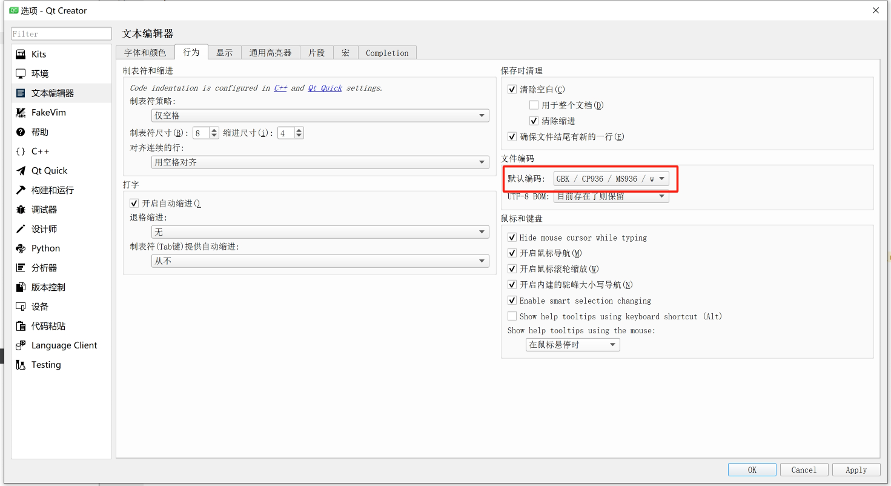Image resolution: width=891 pixels, height=486 pixels.
Task: Click the Apply button
Action: pos(856,470)
